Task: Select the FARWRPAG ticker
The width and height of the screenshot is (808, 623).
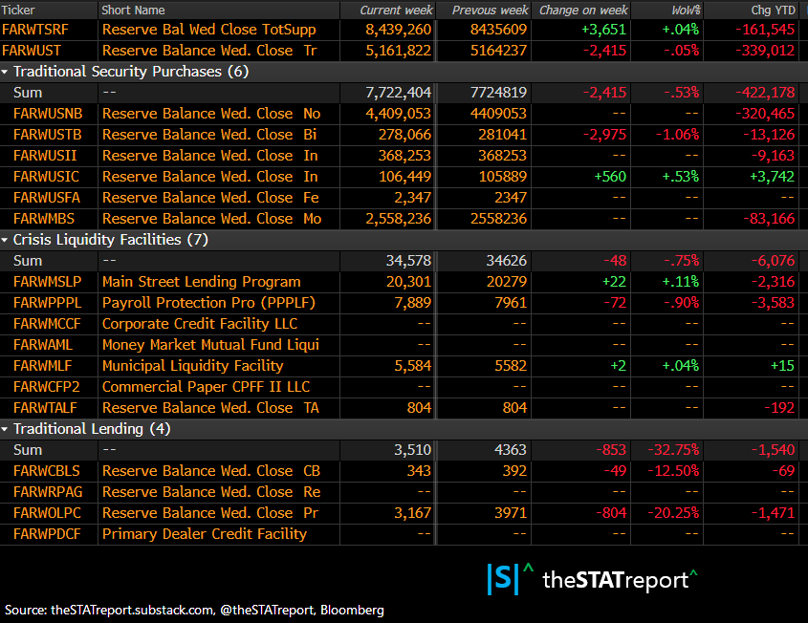Action: (48, 492)
